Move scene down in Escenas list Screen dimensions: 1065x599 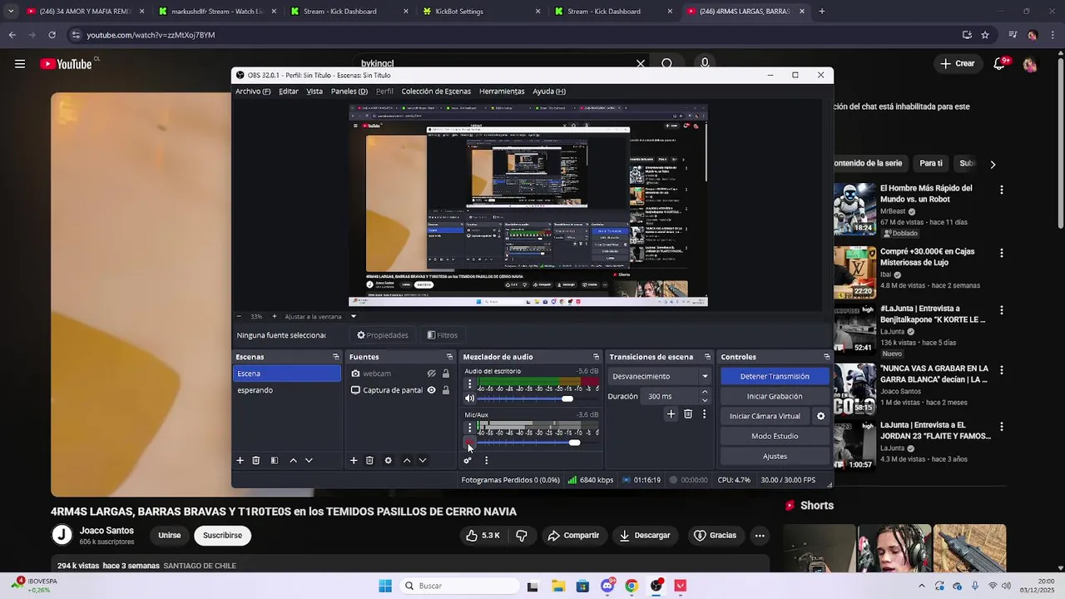coord(309,460)
